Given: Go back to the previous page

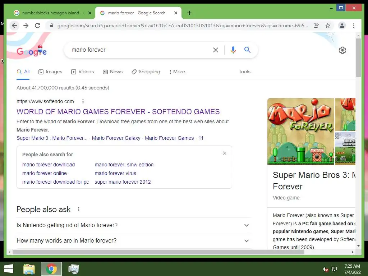Looking at the screenshot, I should pos(14,26).
